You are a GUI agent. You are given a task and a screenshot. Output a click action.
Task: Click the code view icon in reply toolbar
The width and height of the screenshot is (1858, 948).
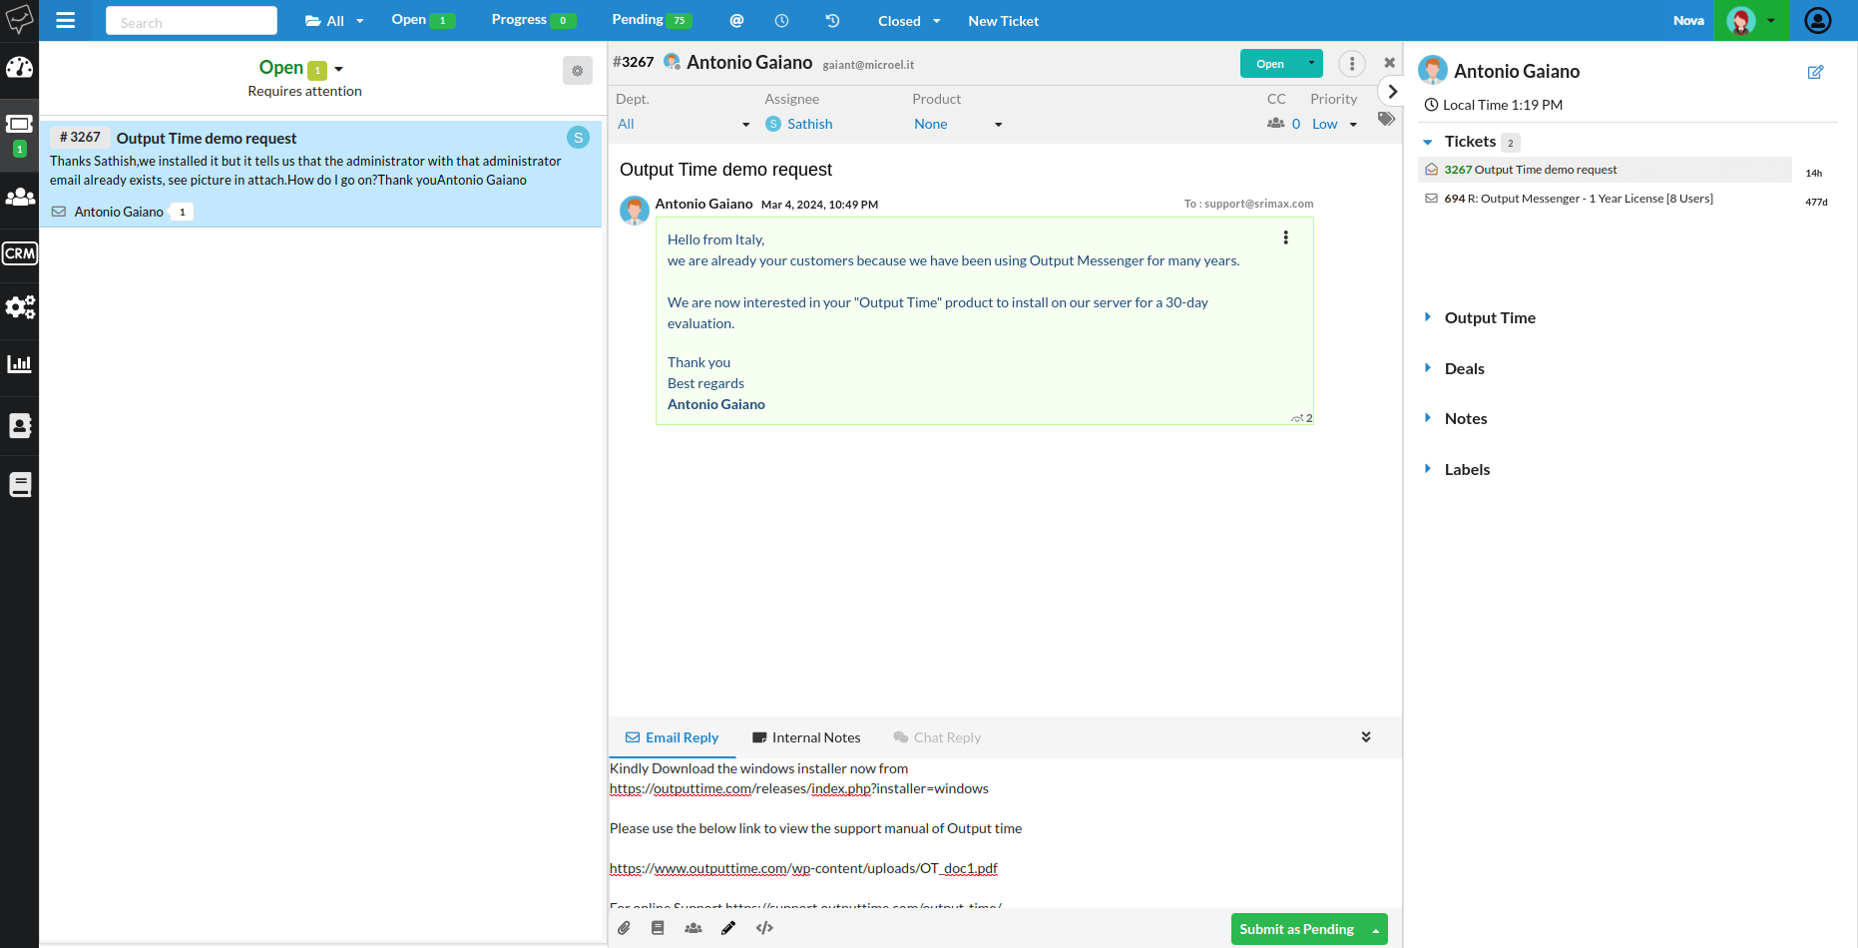[764, 928]
